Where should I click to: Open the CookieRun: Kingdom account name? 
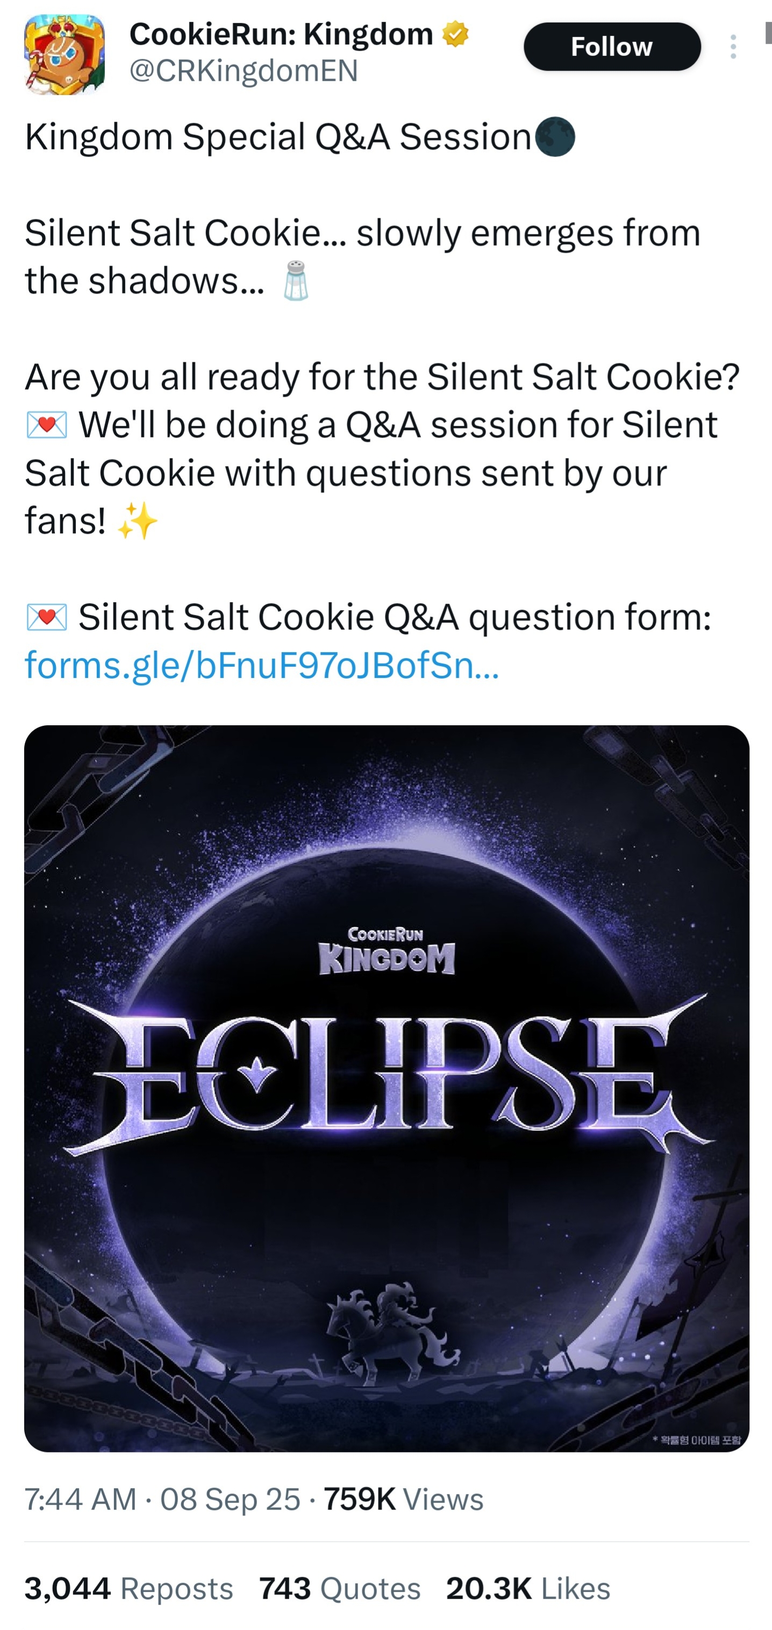pyautogui.click(x=281, y=34)
